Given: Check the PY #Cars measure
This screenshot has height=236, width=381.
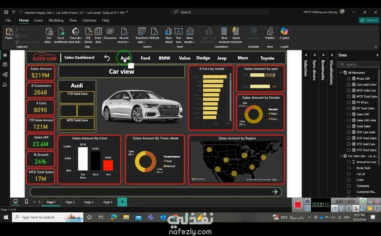Looking at the screenshot, I should pos(349,102).
